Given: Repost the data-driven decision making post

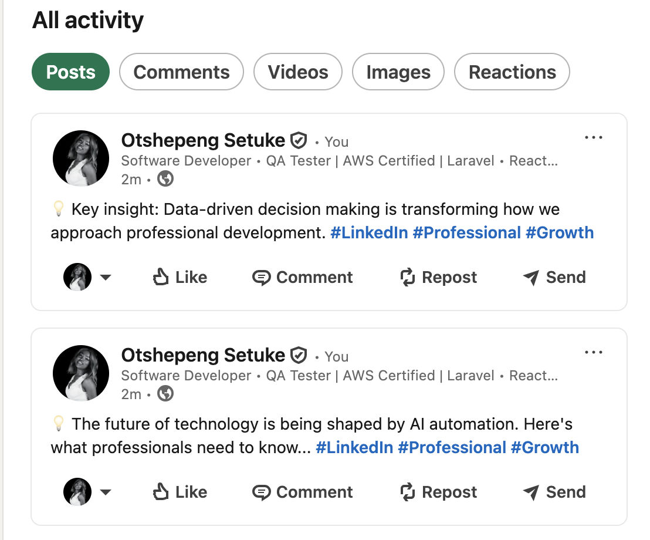Looking at the screenshot, I should tap(438, 277).
